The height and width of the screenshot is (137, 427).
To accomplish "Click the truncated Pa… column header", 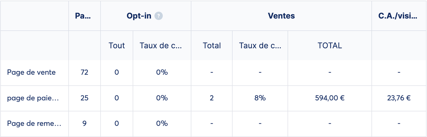I will [83, 16].
